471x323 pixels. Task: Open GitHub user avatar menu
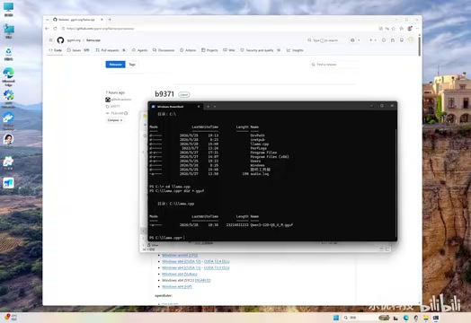click(x=411, y=39)
